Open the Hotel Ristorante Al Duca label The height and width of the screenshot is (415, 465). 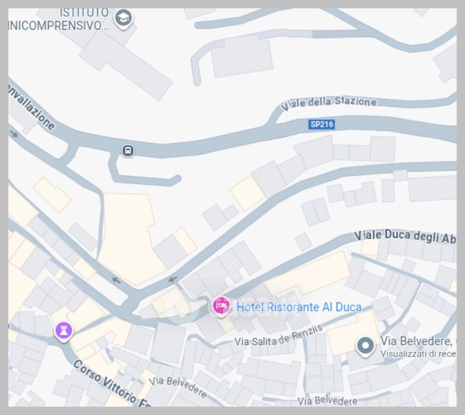299,307
